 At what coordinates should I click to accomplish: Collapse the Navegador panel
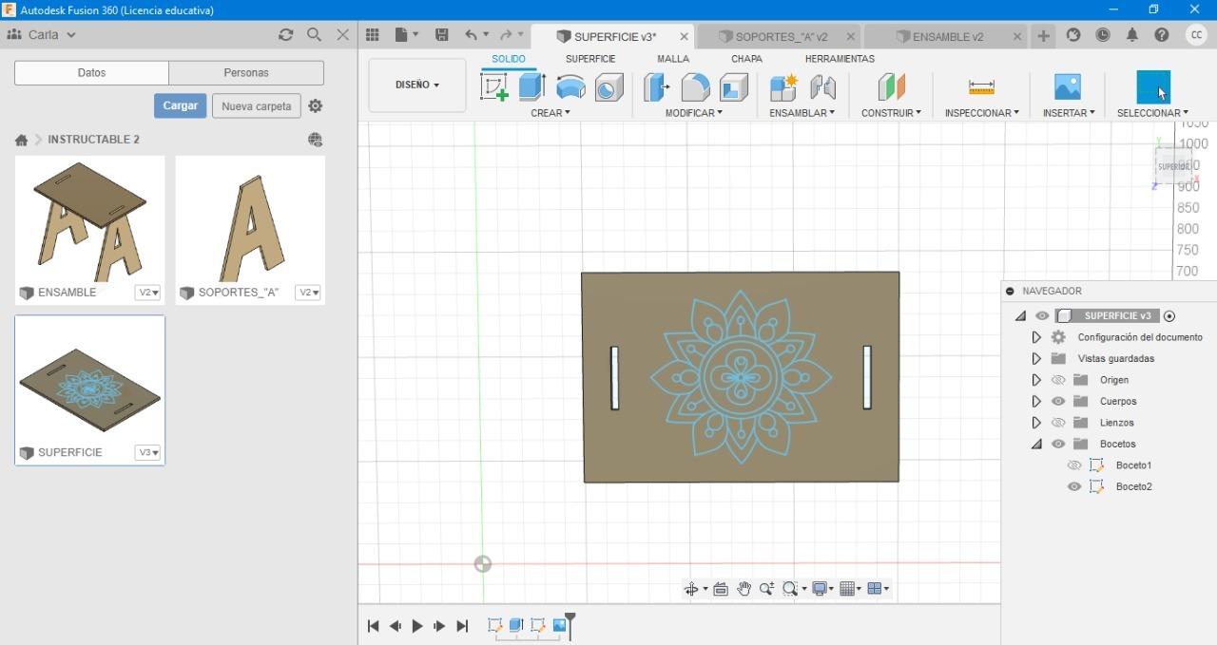pyautogui.click(x=1010, y=291)
